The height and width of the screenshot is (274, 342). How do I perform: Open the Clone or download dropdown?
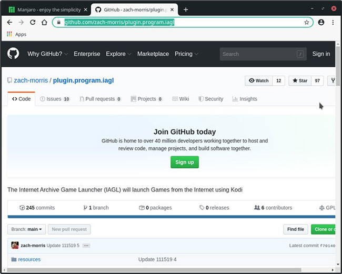pos(323,229)
